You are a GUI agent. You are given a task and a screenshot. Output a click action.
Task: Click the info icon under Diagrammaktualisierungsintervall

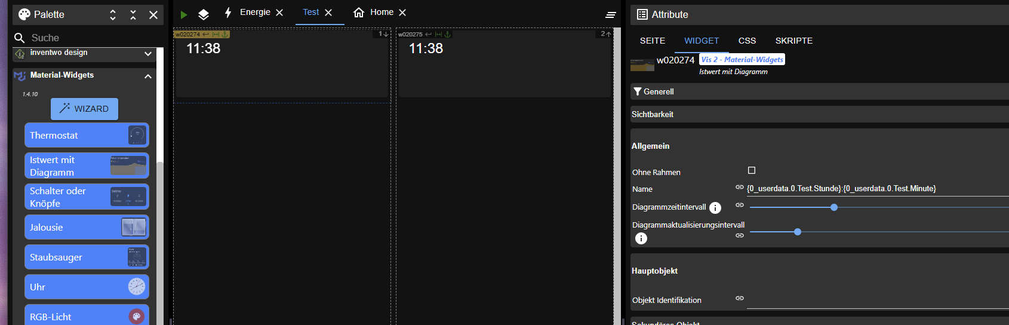coord(641,238)
